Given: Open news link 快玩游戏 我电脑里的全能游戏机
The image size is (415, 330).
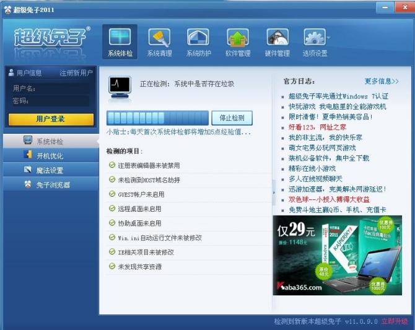Looking at the screenshot, I should click(337, 106).
